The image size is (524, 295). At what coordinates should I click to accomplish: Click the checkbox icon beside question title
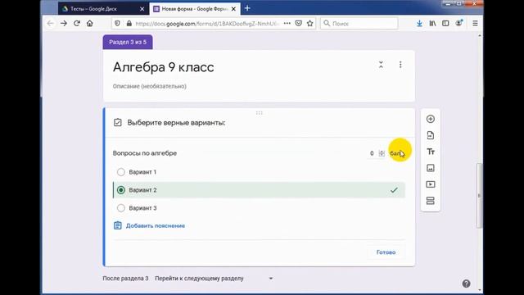[x=118, y=122]
